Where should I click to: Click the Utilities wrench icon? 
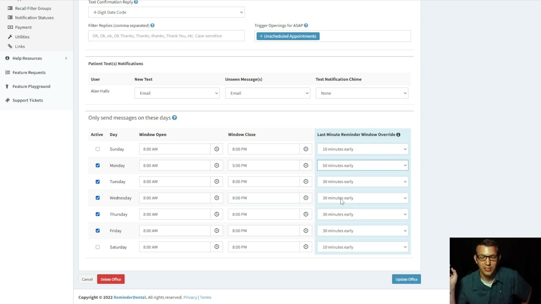point(10,37)
